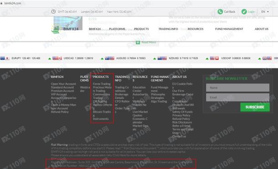Click the clock icon beside GMT time
This screenshot has height=169, width=278.
[53, 11]
